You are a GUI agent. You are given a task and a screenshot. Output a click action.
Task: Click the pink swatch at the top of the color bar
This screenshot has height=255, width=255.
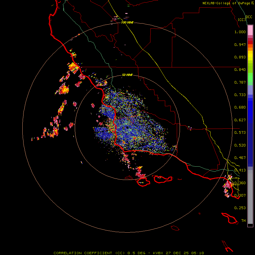tap(250, 30)
